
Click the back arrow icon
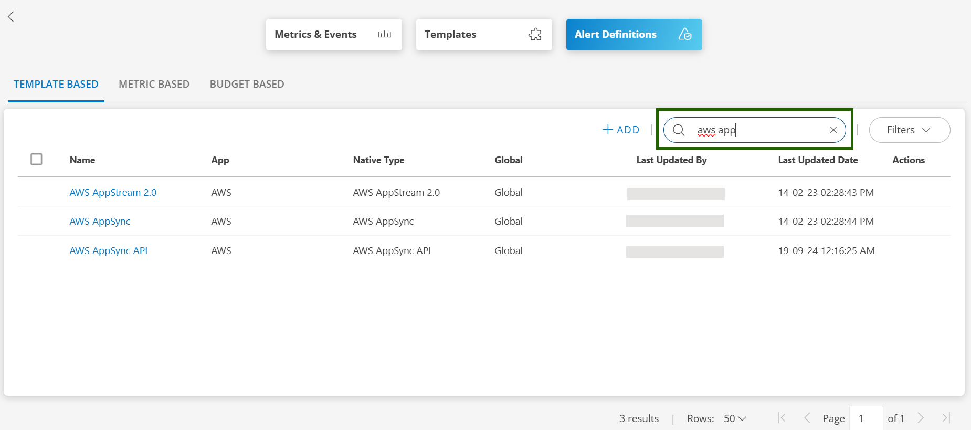click(10, 17)
